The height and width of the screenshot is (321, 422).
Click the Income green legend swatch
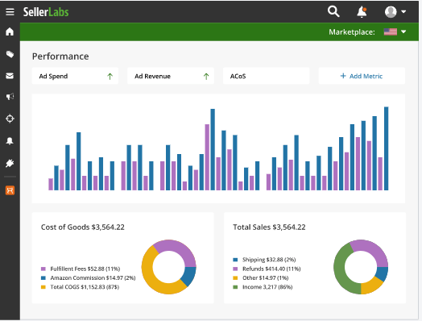pyautogui.click(x=235, y=287)
